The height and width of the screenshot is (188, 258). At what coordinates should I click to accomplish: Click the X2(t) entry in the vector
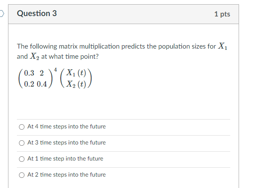(76, 84)
